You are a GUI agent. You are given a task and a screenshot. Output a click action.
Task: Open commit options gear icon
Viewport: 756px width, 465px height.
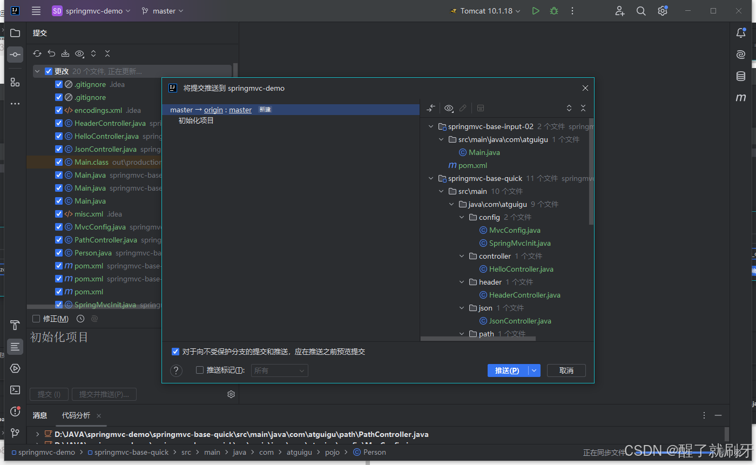[x=231, y=394]
